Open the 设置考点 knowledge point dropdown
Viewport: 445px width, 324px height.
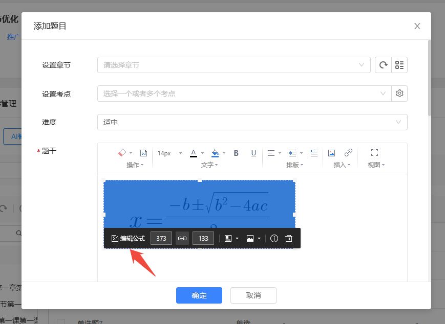point(244,94)
